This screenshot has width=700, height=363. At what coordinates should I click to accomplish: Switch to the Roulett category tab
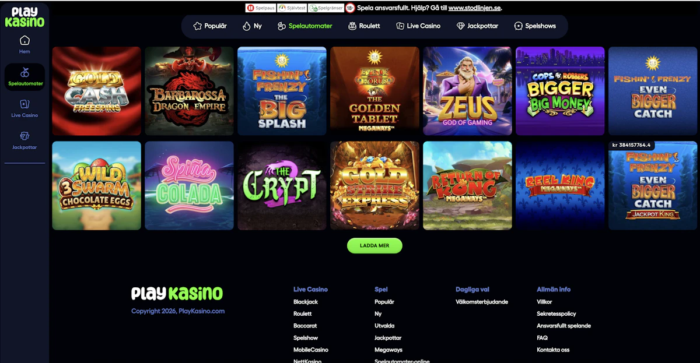point(364,26)
